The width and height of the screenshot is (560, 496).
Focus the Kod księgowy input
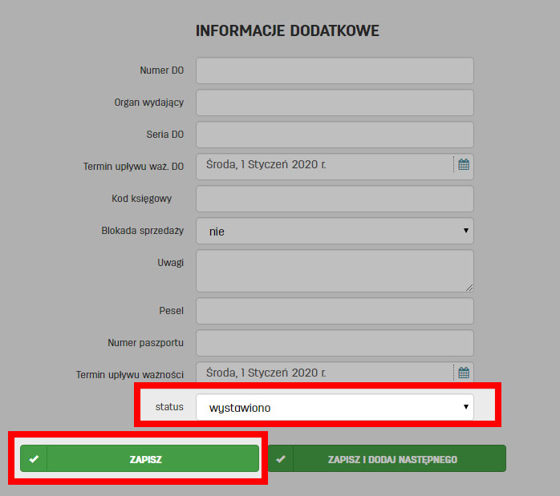tap(335, 199)
